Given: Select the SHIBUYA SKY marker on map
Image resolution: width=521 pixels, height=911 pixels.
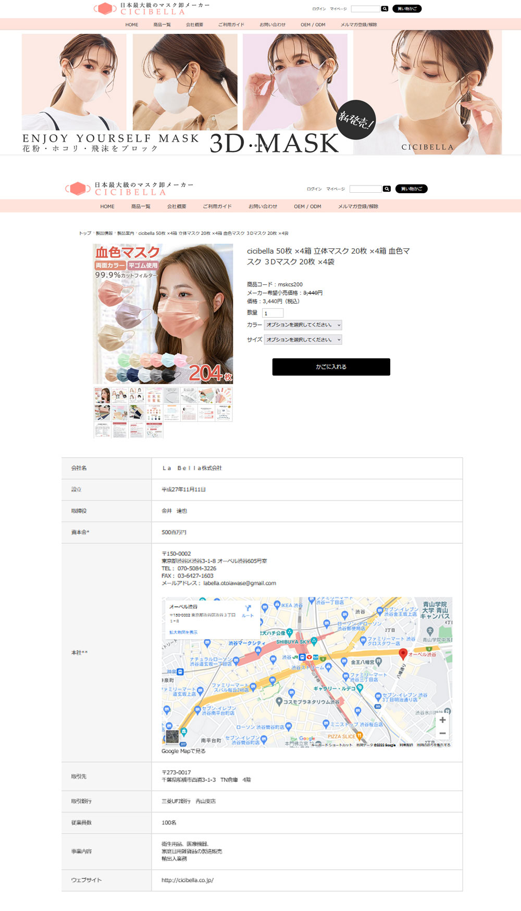Looking at the screenshot, I should click(x=314, y=641).
